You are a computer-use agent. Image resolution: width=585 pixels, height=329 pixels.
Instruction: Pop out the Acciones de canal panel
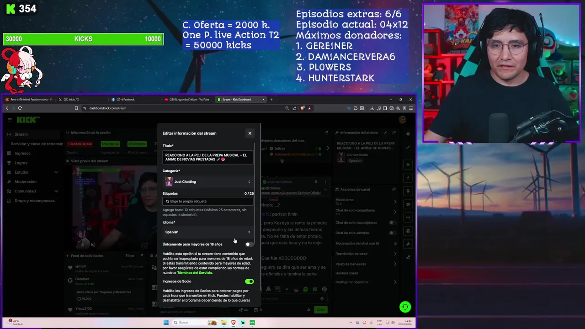[394, 189]
